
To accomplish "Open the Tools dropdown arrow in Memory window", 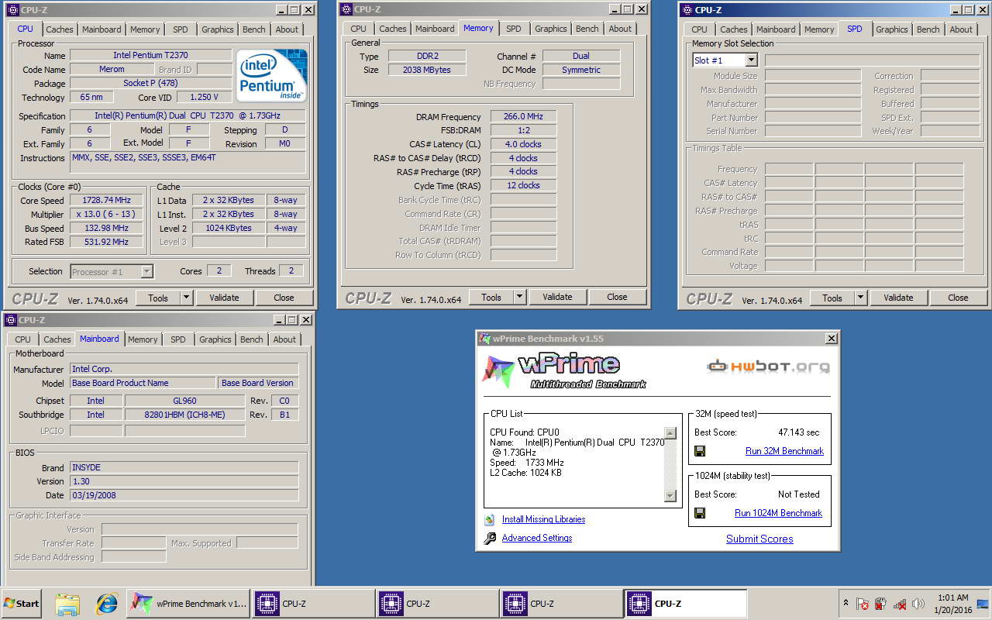I will [519, 297].
